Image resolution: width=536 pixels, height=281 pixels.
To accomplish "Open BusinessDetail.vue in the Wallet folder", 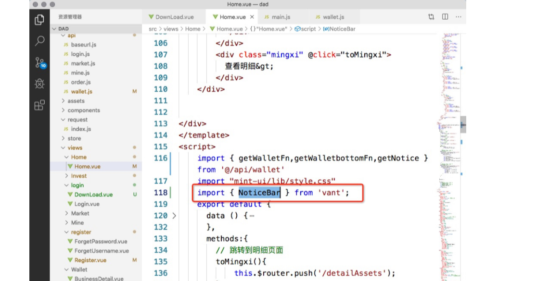I will click(x=96, y=278).
